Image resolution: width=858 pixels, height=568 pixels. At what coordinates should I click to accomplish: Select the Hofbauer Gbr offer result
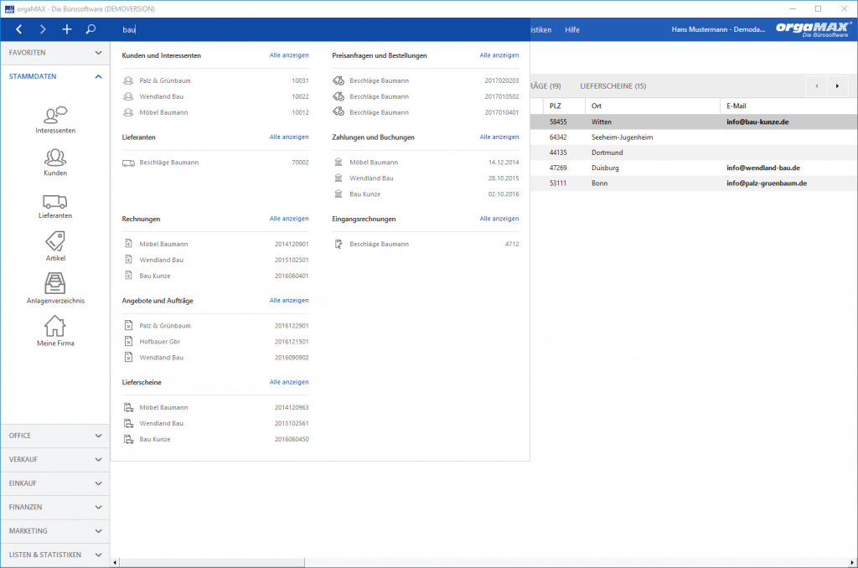[x=215, y=342]
